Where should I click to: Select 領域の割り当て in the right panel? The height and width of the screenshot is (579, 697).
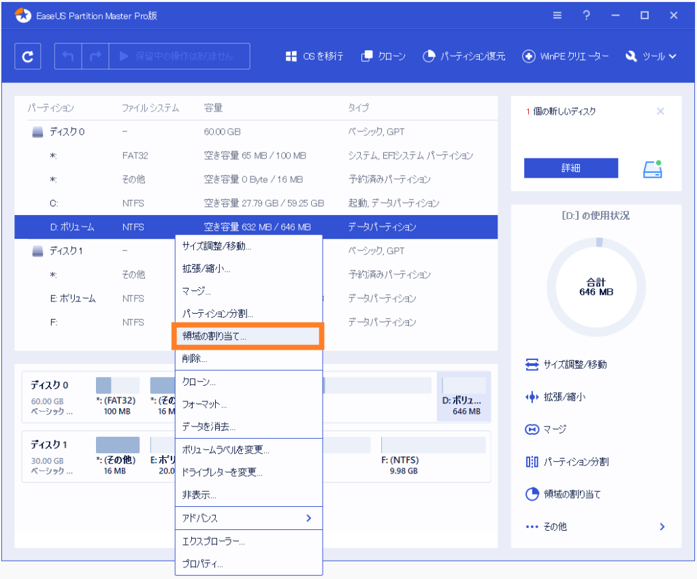pyautogui.click(x=563, y=494)
